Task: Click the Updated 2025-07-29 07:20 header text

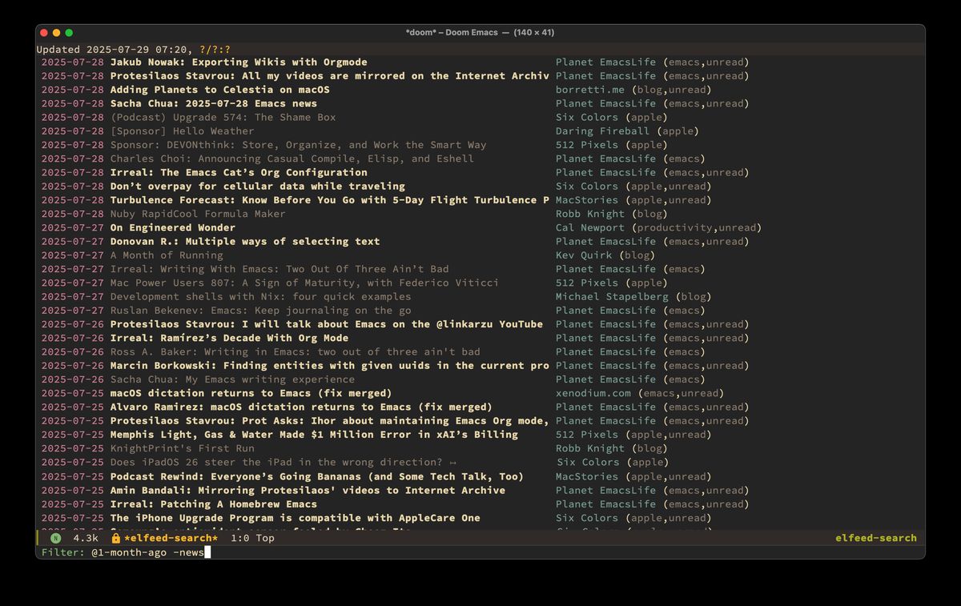Action: pos(115,49)
